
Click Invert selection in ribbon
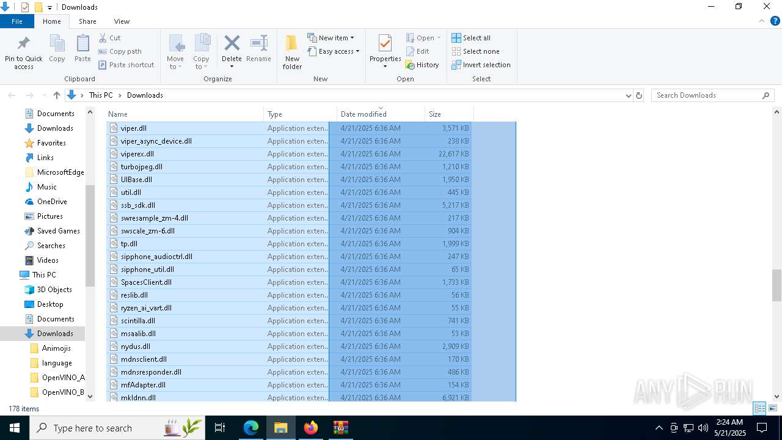coord(481,65)
